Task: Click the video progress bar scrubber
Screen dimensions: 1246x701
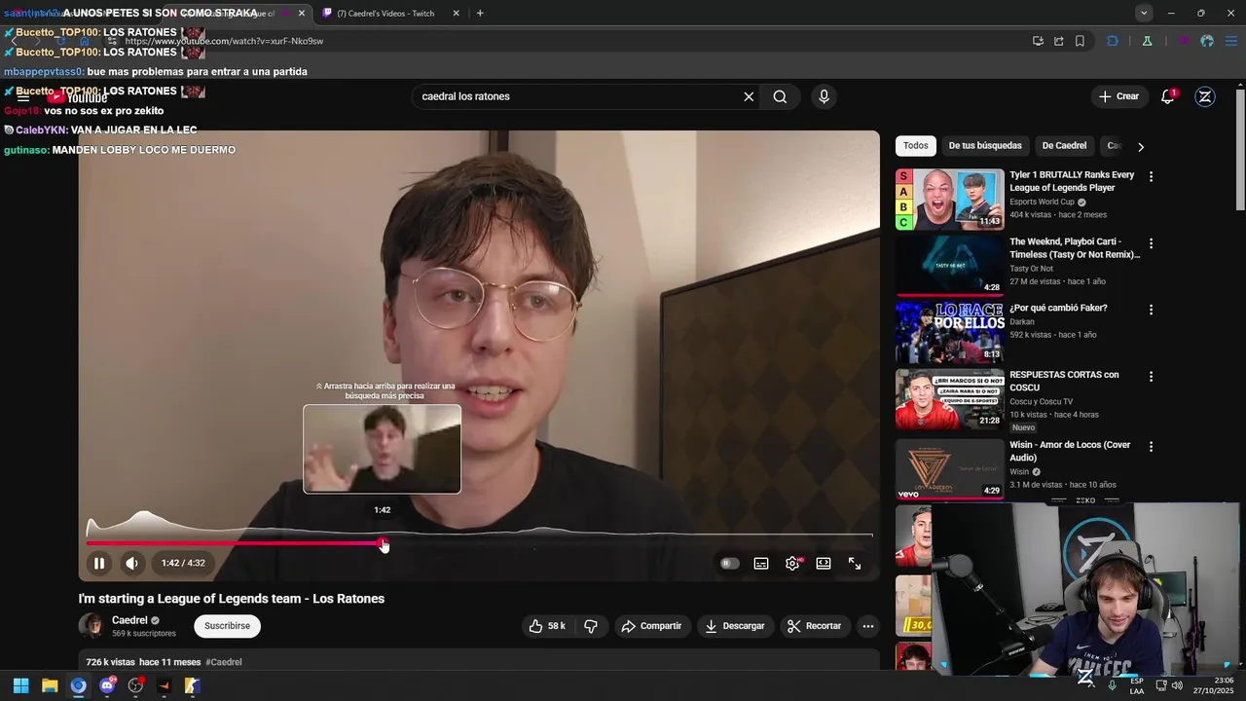Action: [x=384, y=543]
